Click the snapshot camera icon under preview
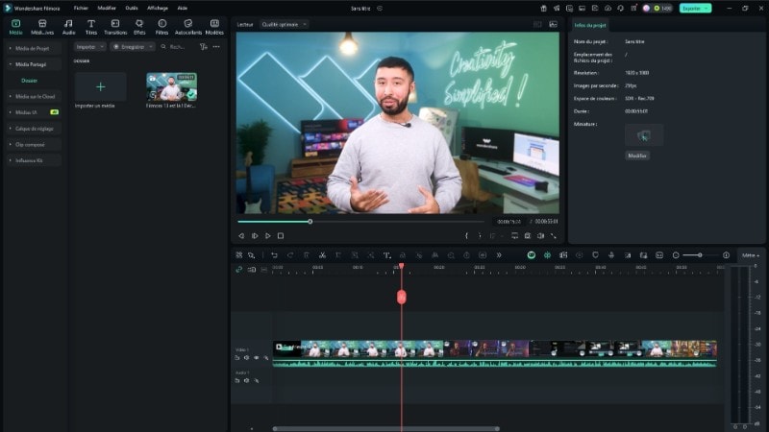Viewport: 769px width, 432px height. pos(527,235)
